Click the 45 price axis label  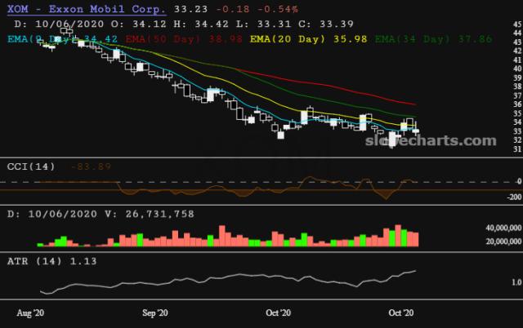pyautogui.click(x=516, y=25)
